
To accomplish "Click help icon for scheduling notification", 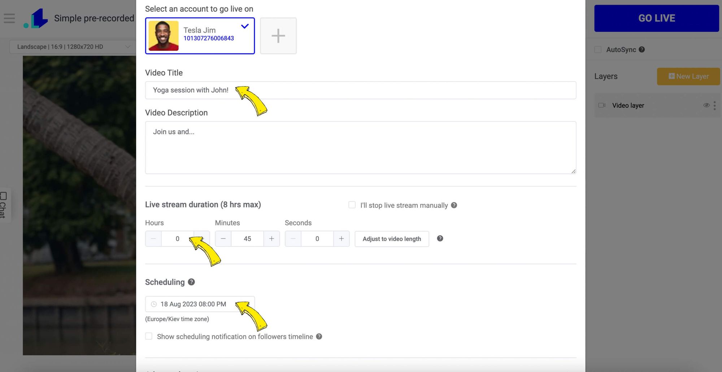I will 319,336.
